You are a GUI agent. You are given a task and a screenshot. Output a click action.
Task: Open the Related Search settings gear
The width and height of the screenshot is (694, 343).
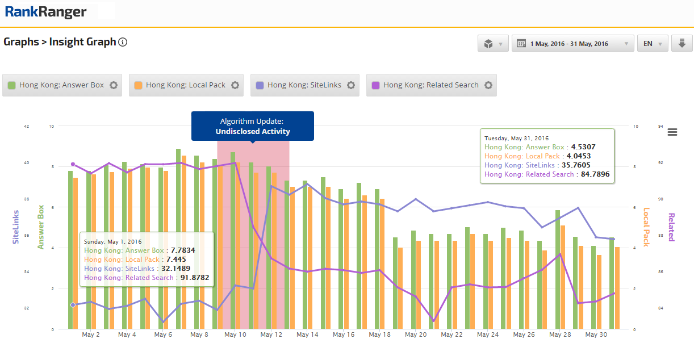click(488, 85)
